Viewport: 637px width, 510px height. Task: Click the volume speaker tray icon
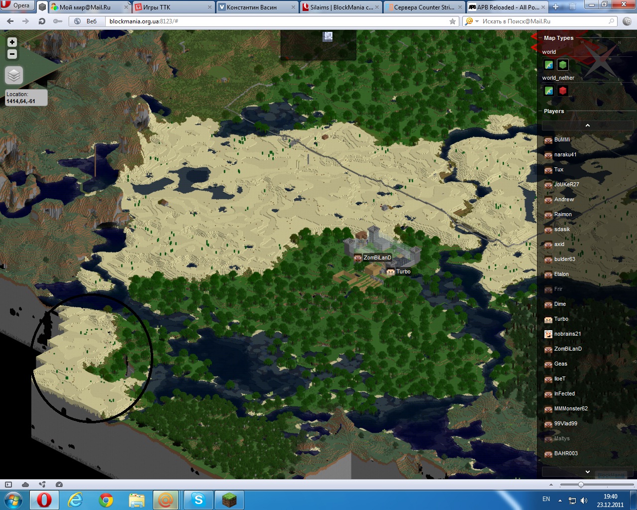point(584,501)
